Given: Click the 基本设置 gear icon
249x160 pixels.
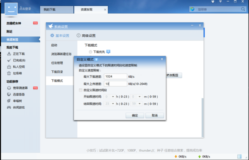Looking at the screenshot, I should coord(52,36).
